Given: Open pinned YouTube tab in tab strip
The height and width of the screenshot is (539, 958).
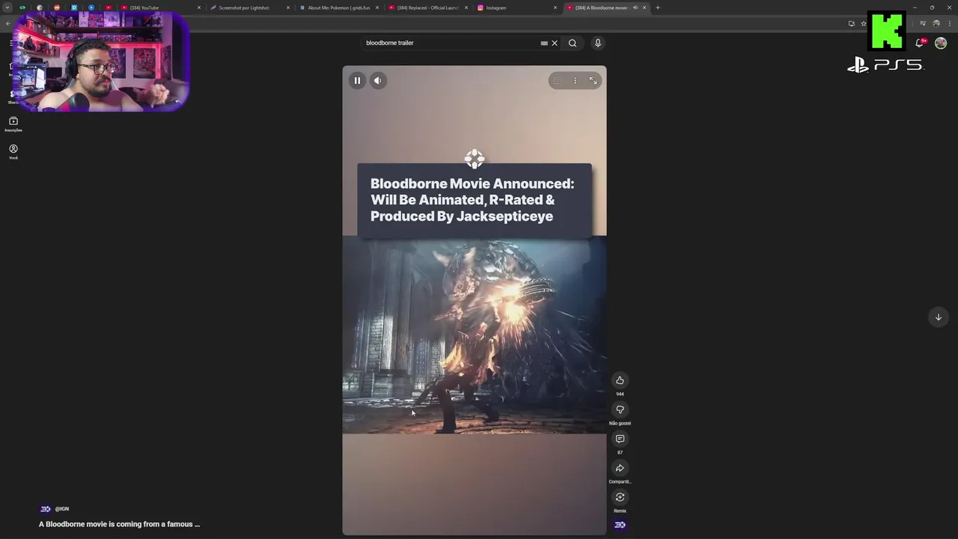Looking at the screenshot, I should (108, 7).
